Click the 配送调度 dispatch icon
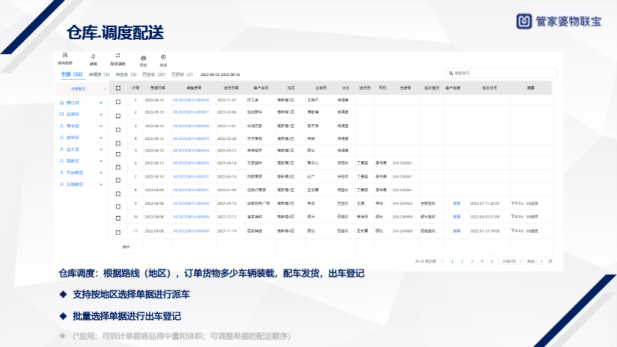617x347 pixels. [117, 56]
